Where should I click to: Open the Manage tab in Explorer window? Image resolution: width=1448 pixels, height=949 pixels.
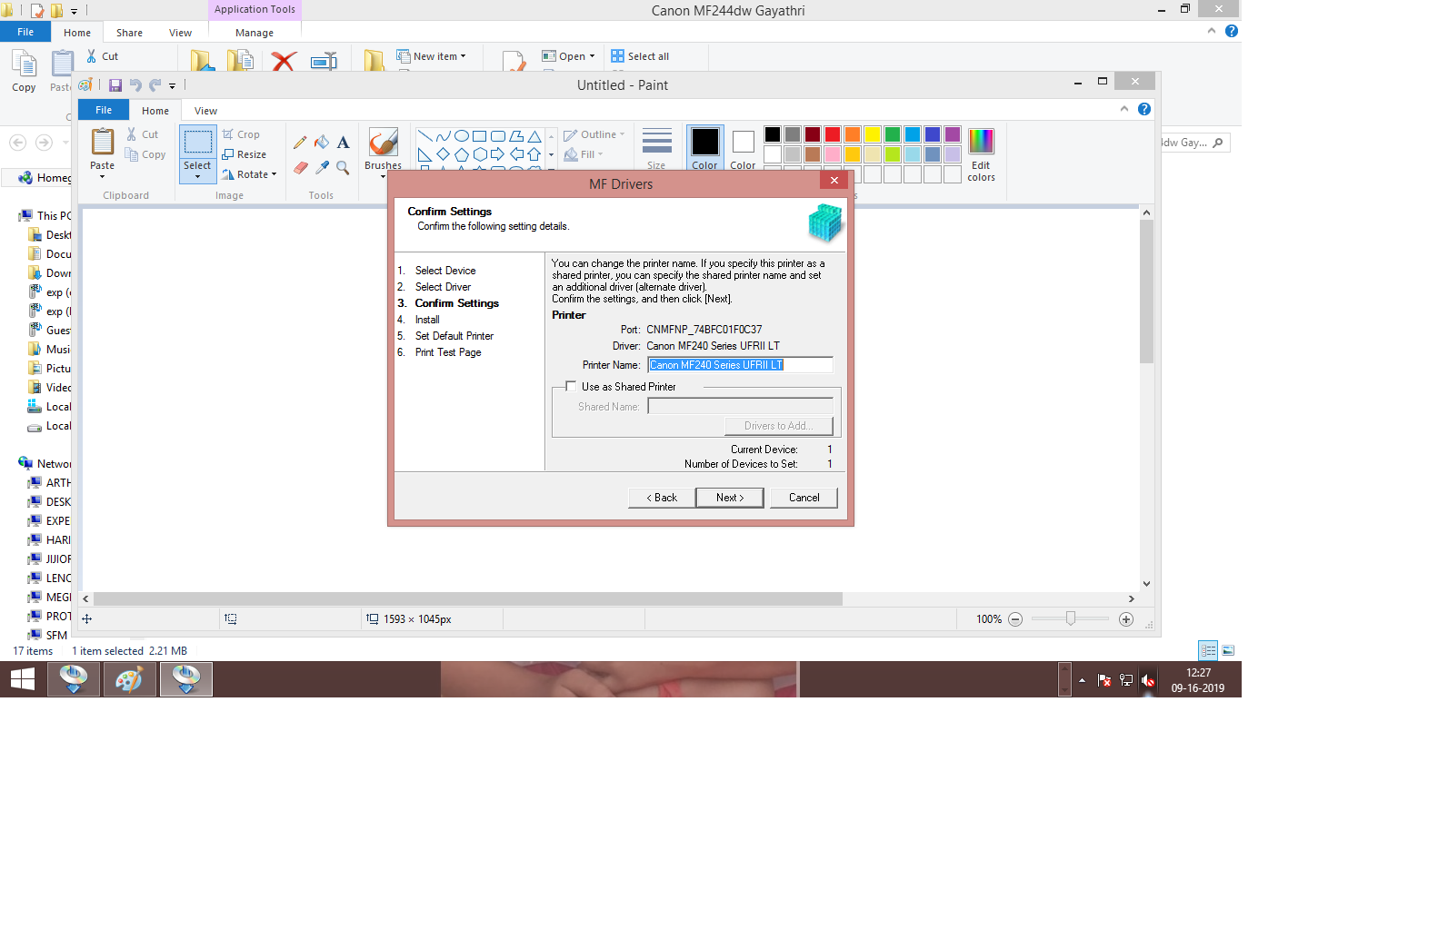[255, 33]
